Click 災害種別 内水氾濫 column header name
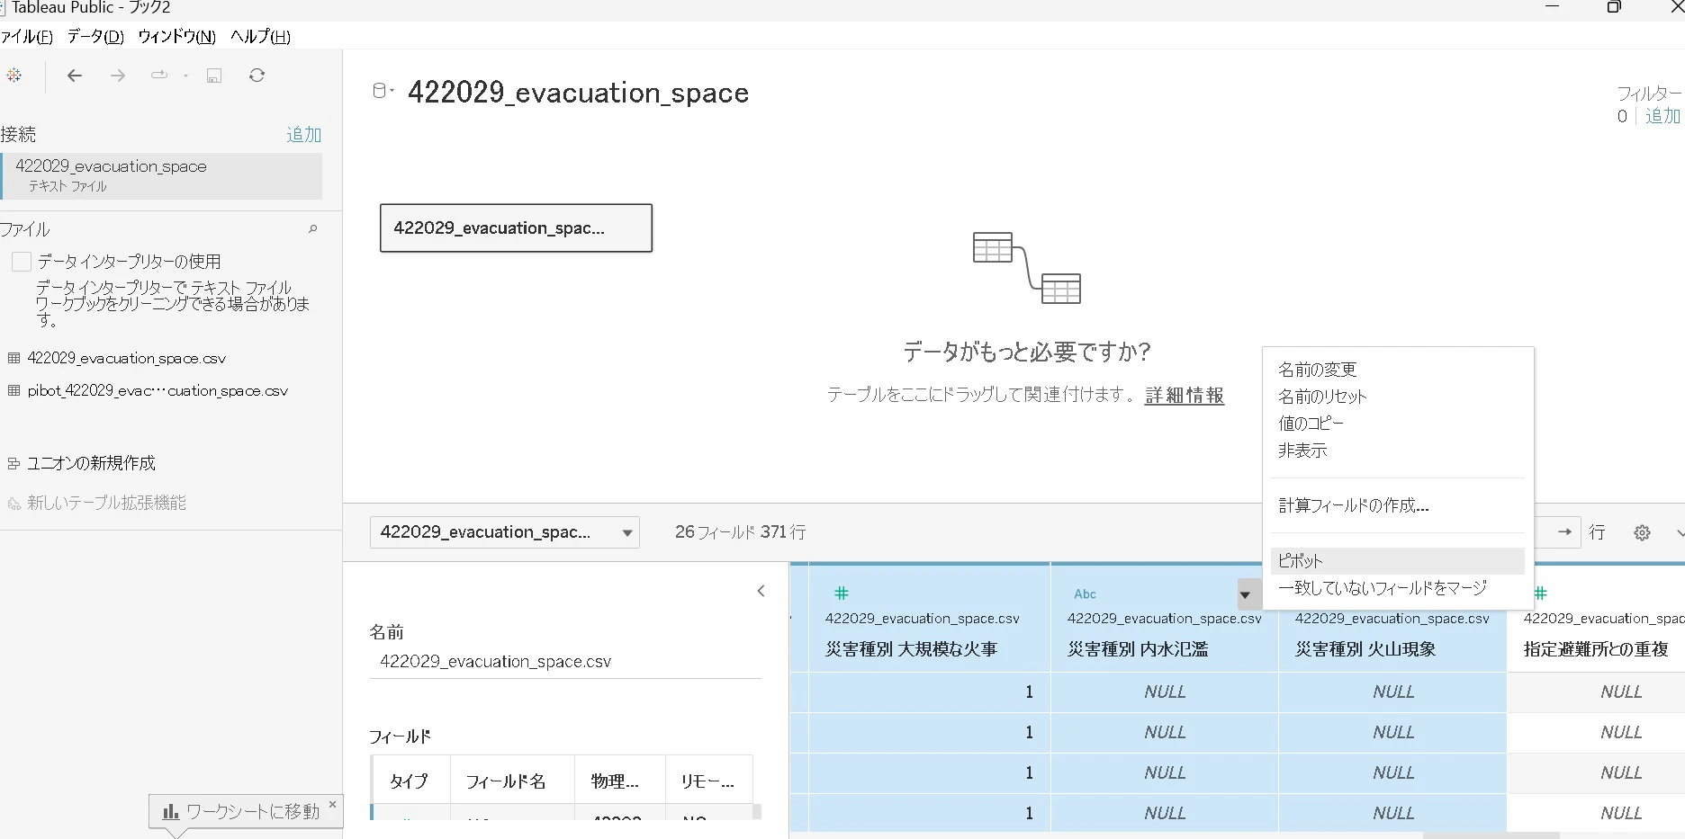Viewport: 1685px width, 839px height. [x=1138, y=649]
